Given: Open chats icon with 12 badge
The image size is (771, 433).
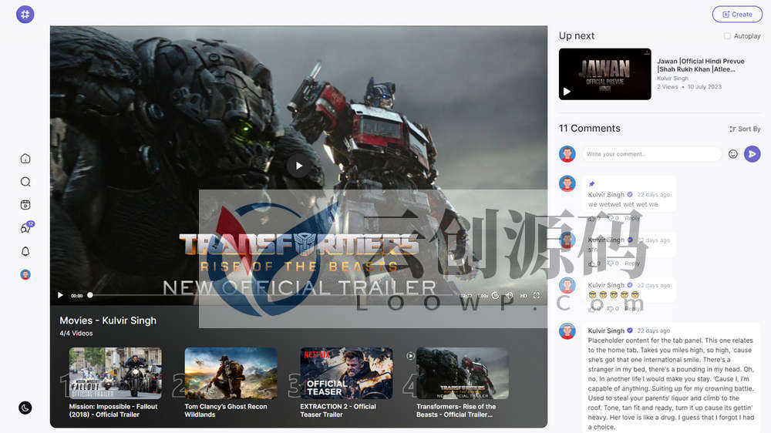Looking at the screenshot, I should 25,228.
